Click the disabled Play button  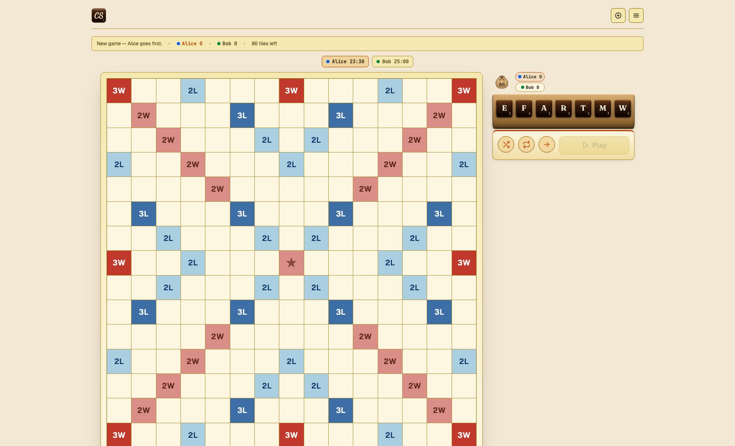tap(594, 145)
